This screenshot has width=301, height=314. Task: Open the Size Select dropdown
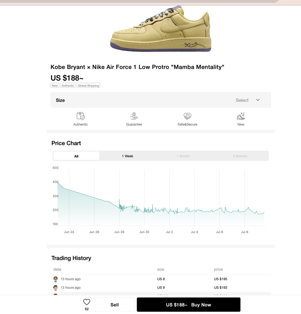[x=161, y=100]
